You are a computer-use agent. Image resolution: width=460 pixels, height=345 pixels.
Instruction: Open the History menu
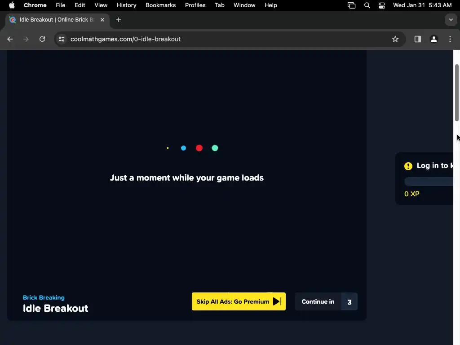126,5
